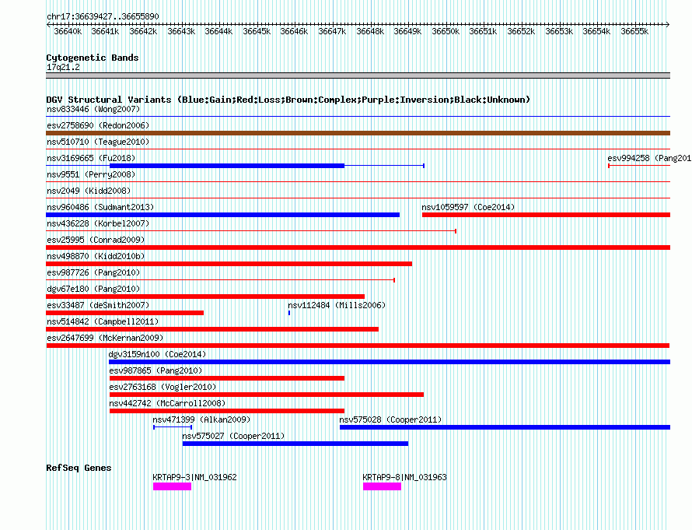The height and width of the screenshot is (530, 692).
Task: Click the thick blue nsv3169665 (Fu2018) bar
Action: coord(227,166)
